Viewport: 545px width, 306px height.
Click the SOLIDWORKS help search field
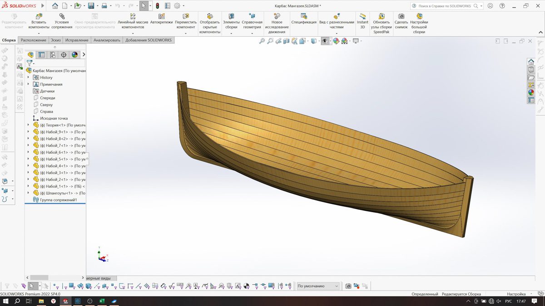point(445,6)
